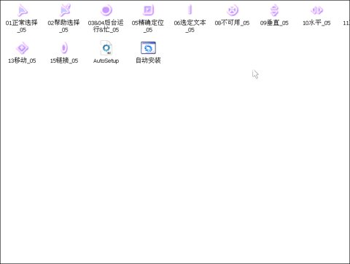350x264 pixels.
Task: Select the 06选定文本_05 cursor file icon
Action: click(x=190, y=10)
